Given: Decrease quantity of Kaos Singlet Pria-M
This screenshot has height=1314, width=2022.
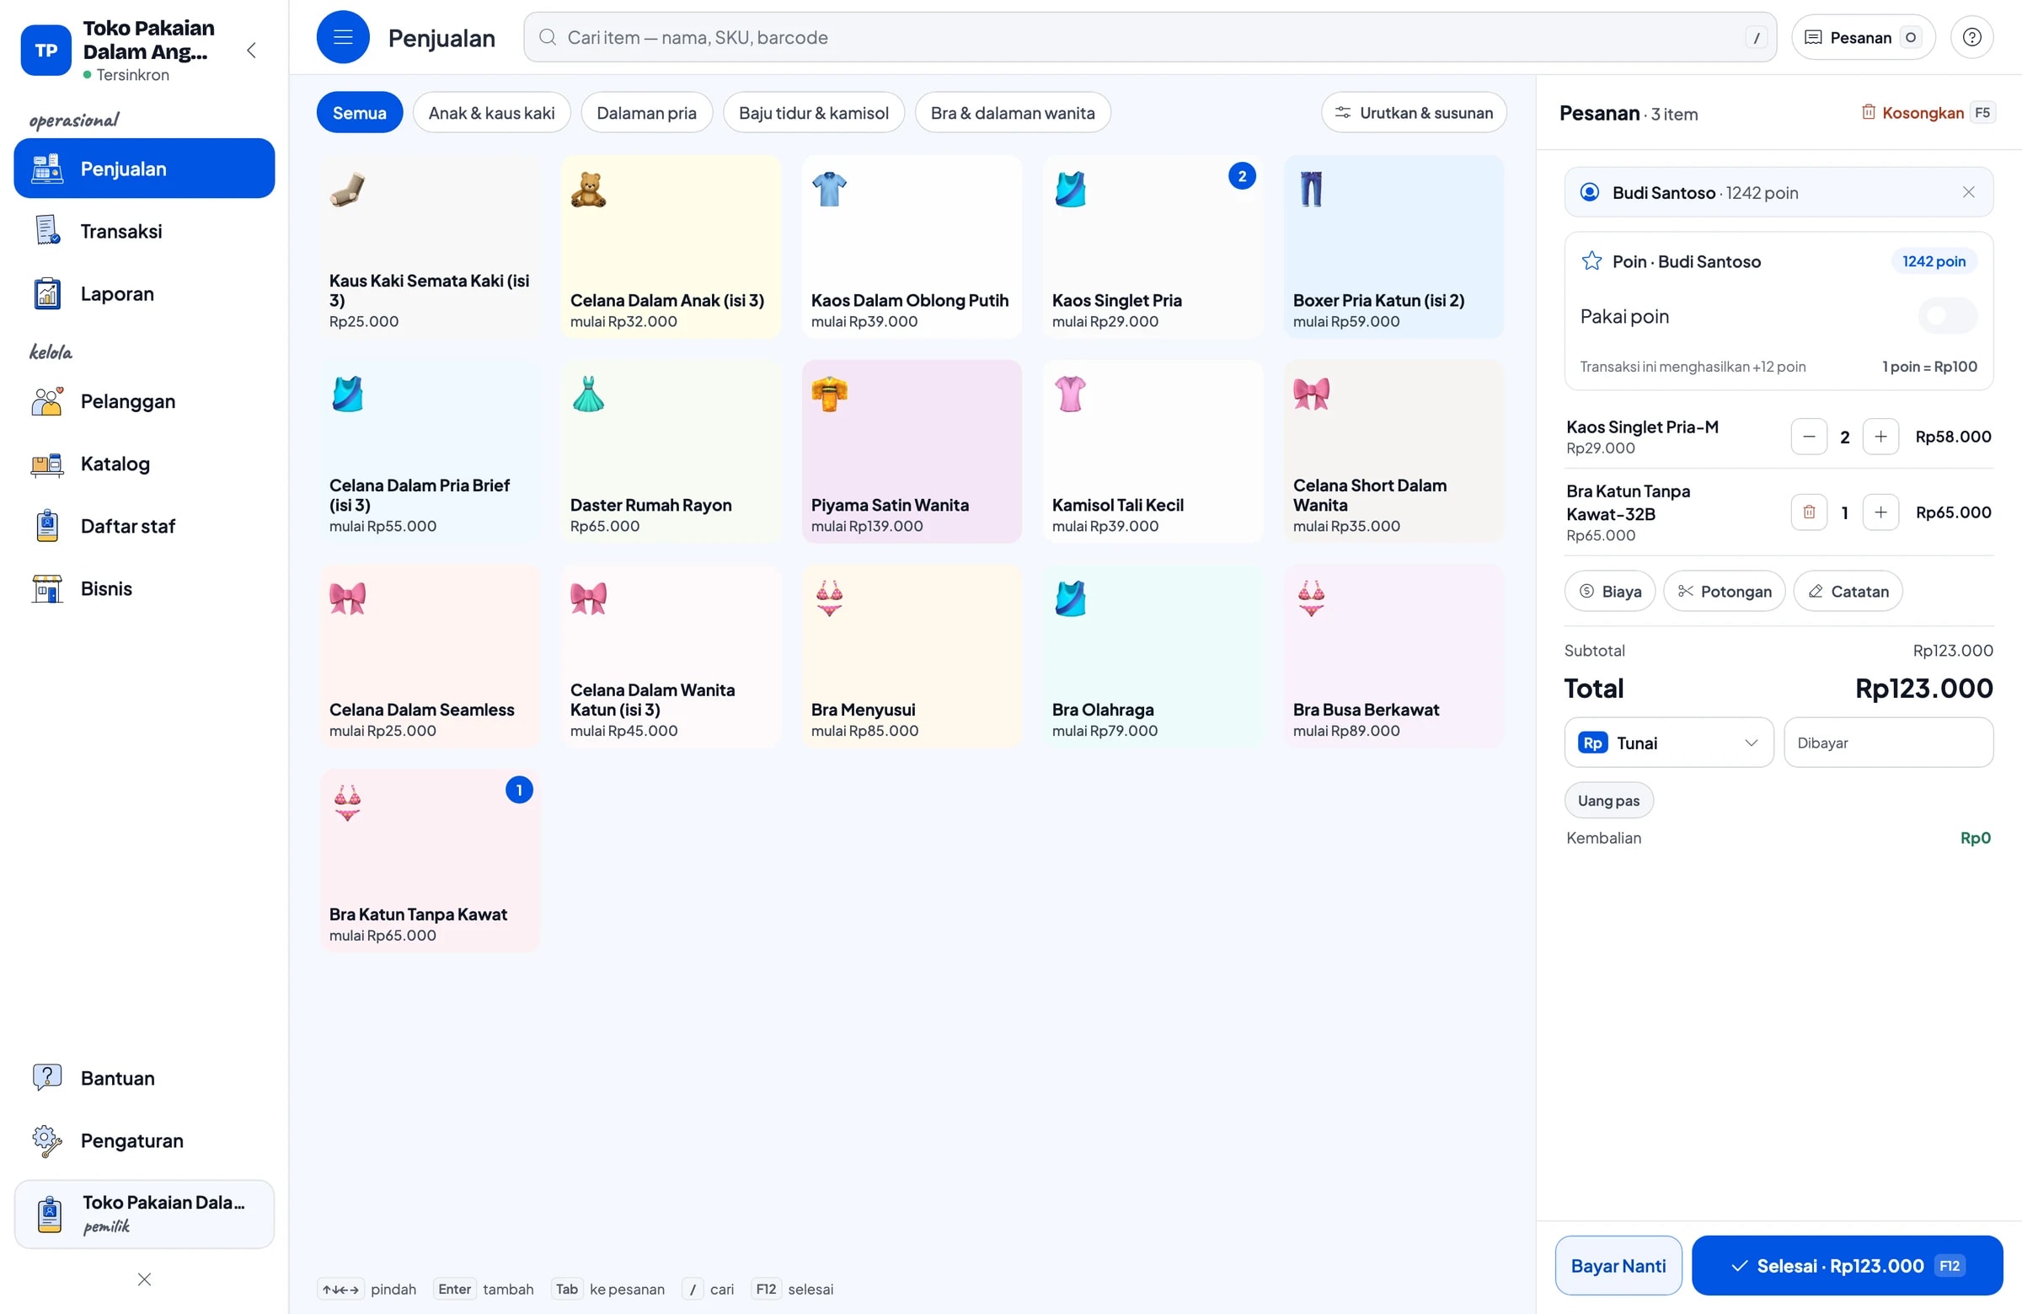Looking at the screenshot, I should pyautogui.click(x=1808, y=437).
